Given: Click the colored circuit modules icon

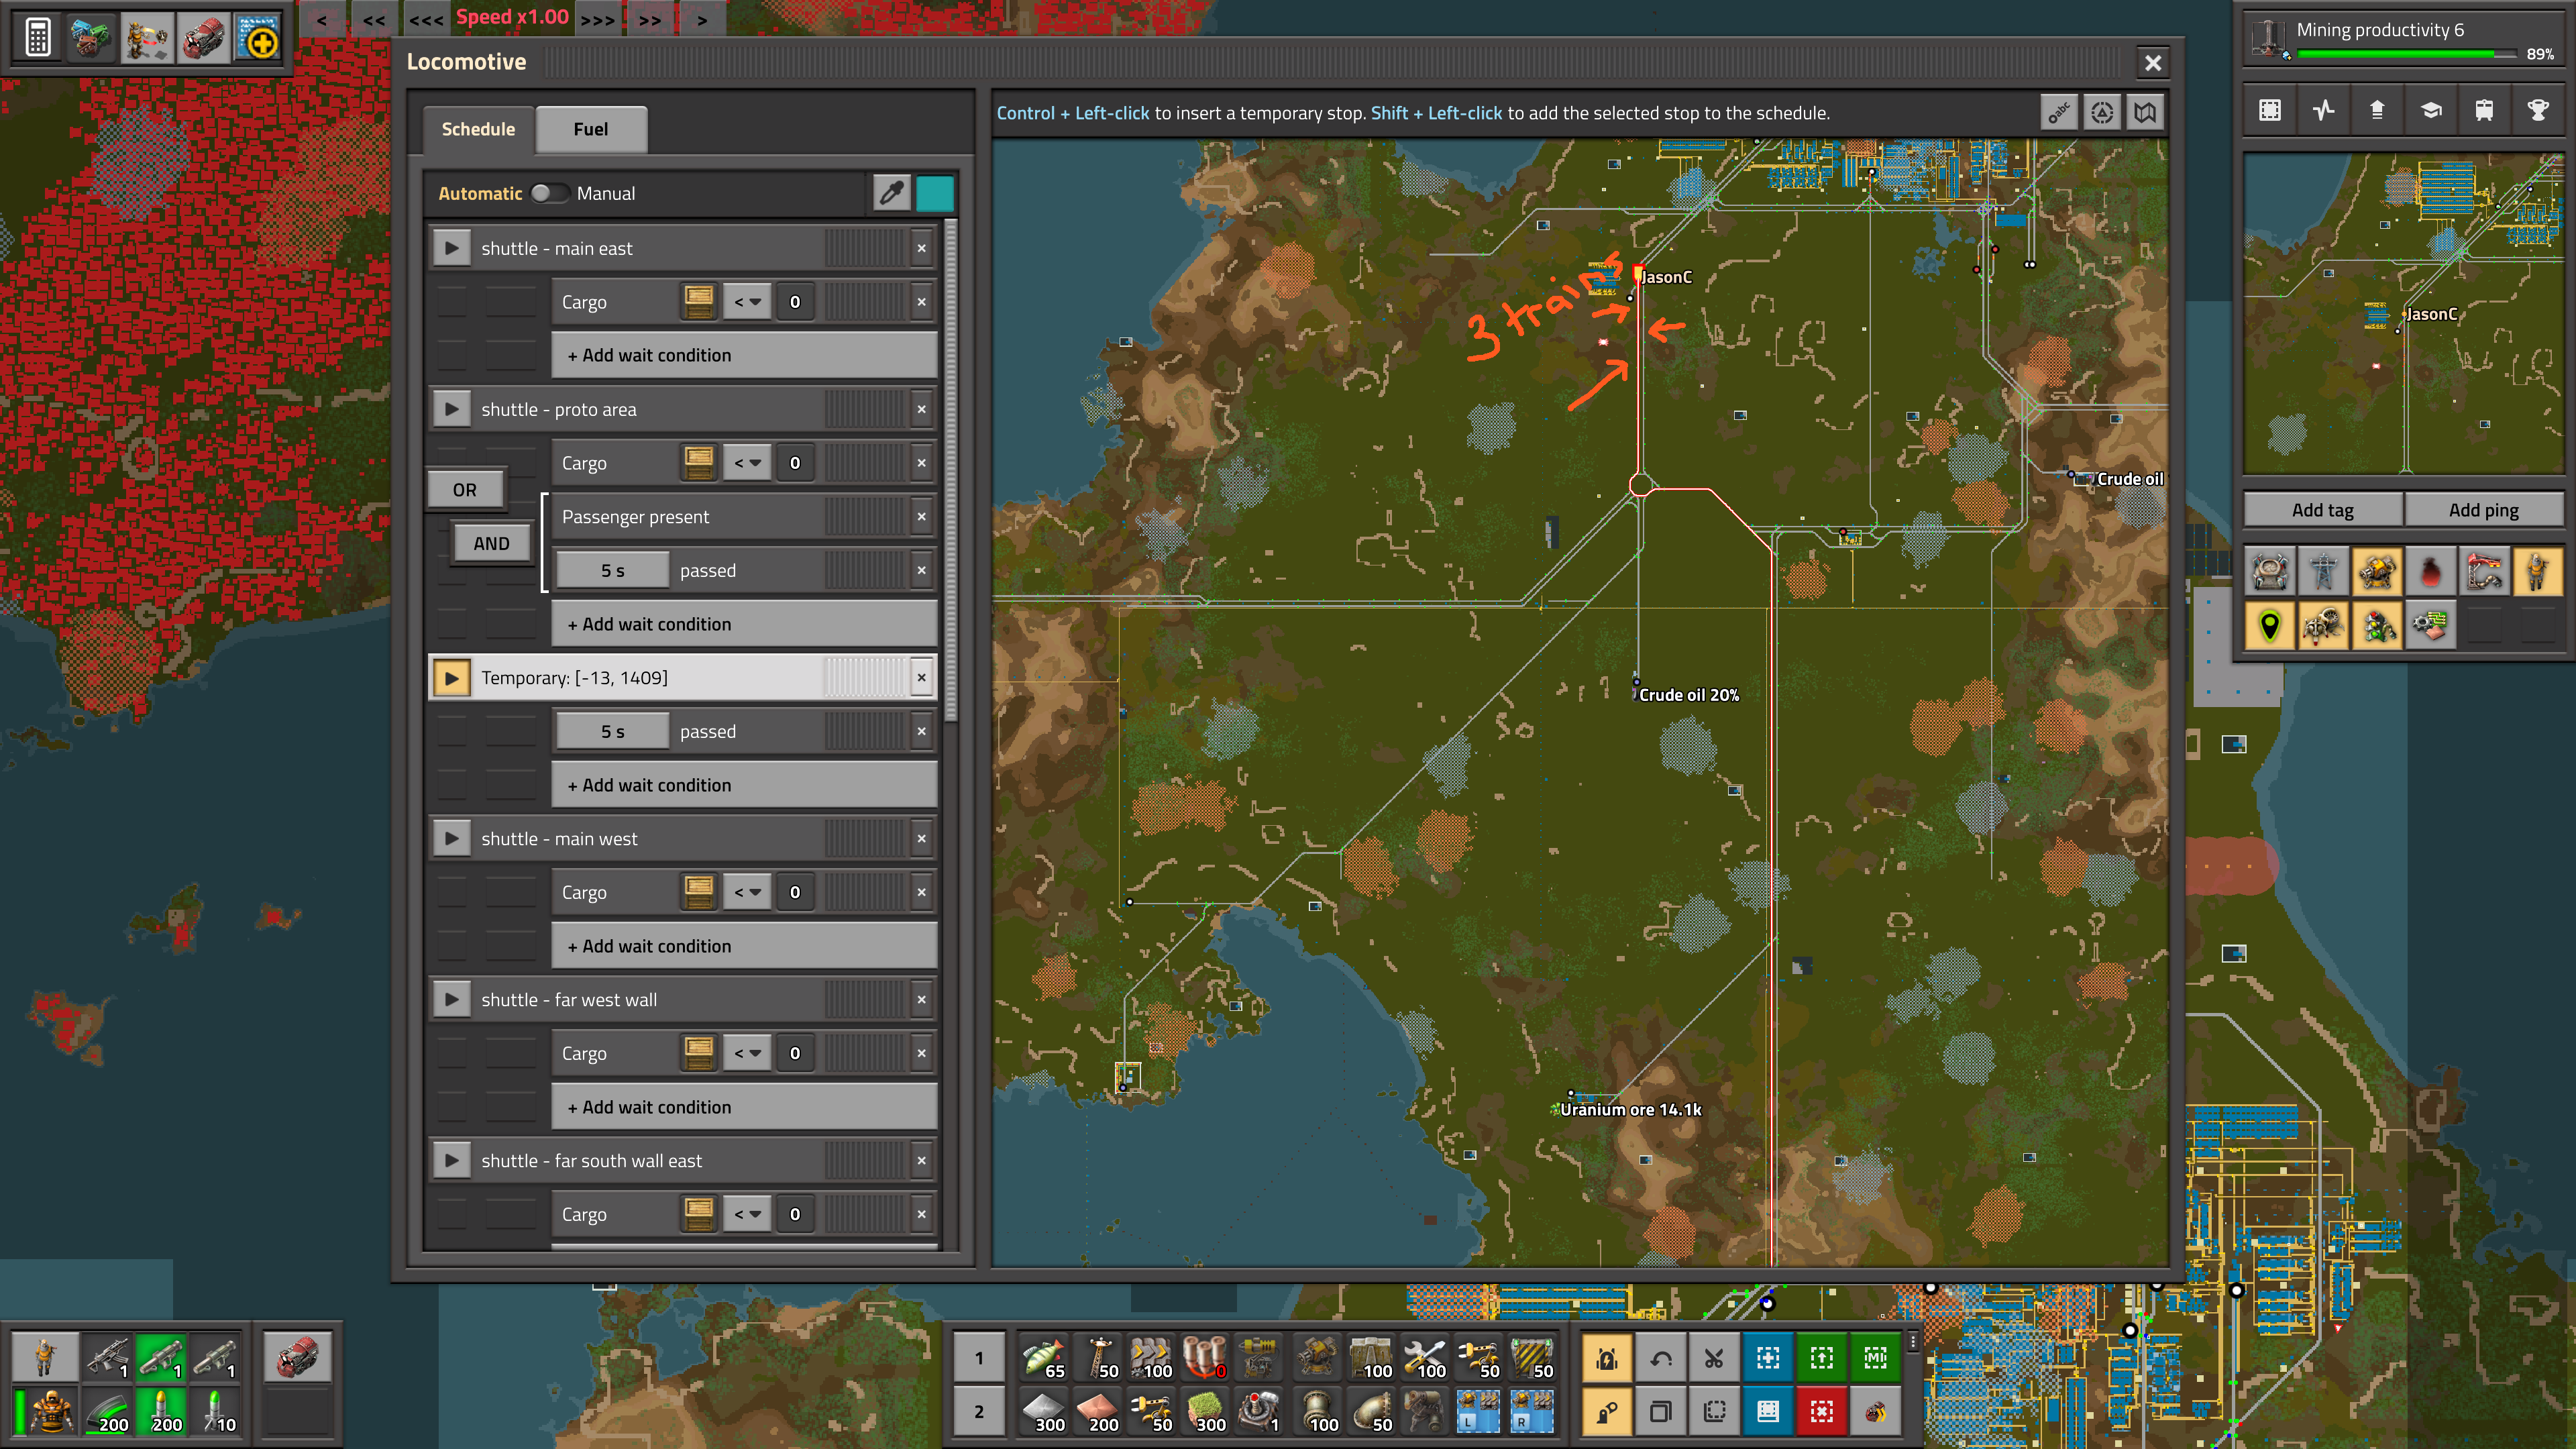Looking at the screenshot, I should pyautogui.click(x=92, y=38).
